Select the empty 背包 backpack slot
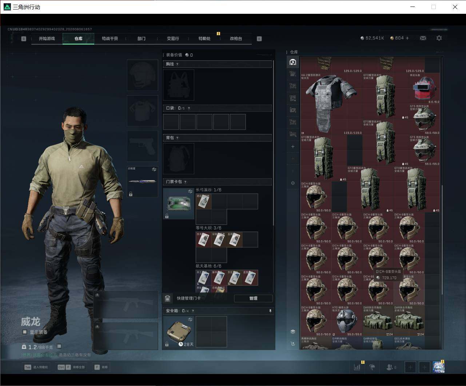 click(179, 159)
